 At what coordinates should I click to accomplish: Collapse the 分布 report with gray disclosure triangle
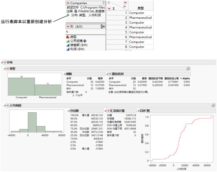pyautogui.click(x=2, y=62)
